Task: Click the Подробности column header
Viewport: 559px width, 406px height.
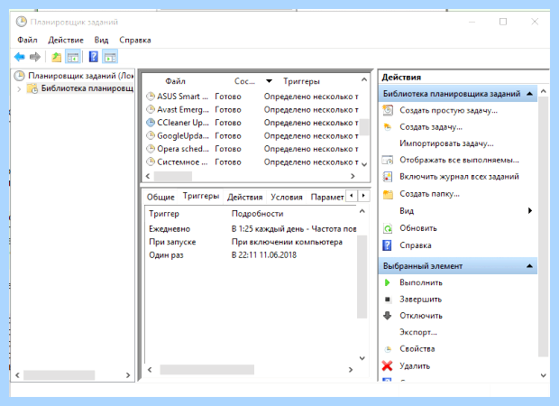Action: pos(257,214)
